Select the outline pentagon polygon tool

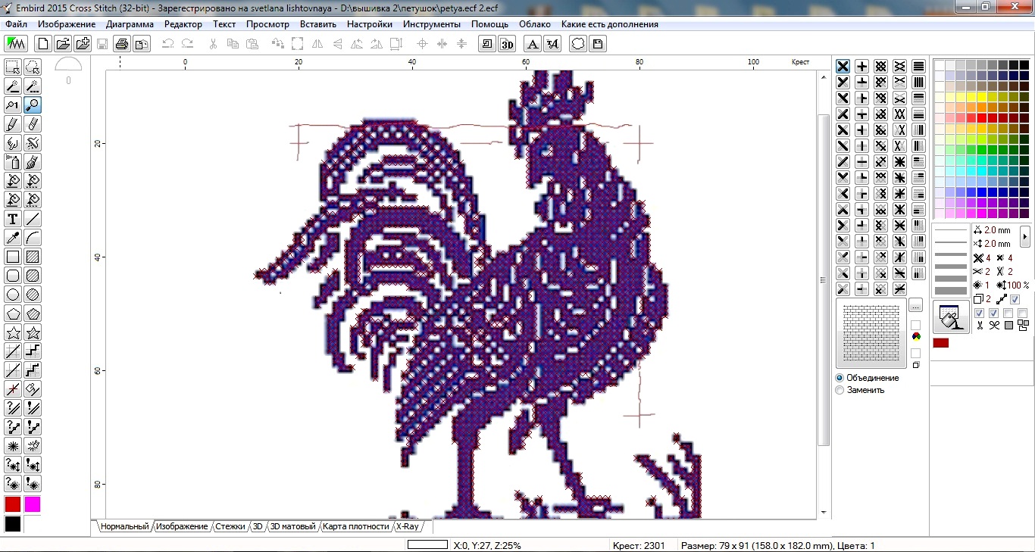point(13,313)
